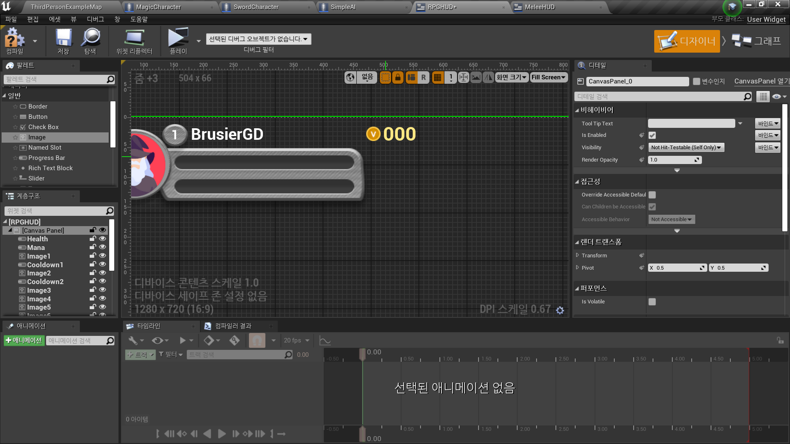Open the Visibility dropdown
The image size is (790, 444).
tap(686, 148)
